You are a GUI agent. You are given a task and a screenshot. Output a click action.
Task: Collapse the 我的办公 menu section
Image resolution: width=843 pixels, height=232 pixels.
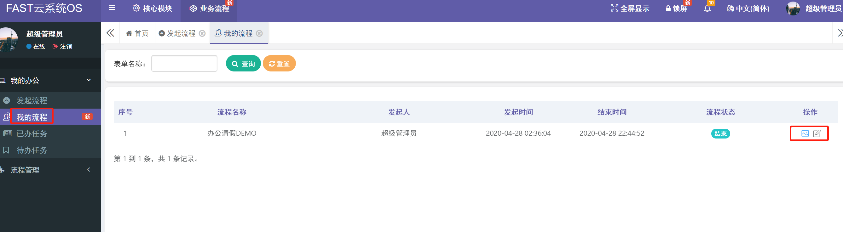tap(50, 80)
